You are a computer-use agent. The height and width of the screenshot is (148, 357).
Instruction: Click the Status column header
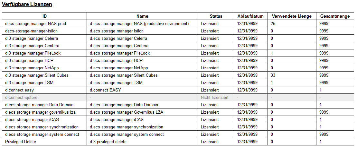click(x=216, y=16)
